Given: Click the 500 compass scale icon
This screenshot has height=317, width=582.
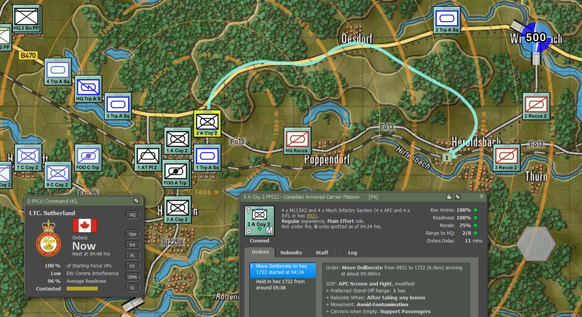Looking at the screenshot, I should [x=536, y=37].
